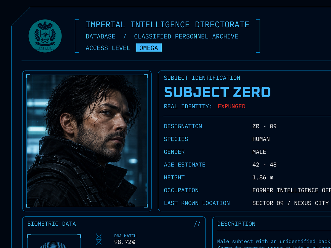Click the DATABASE breadcrumb
Viewport: 331px width, 248px height.
[100, 36]
